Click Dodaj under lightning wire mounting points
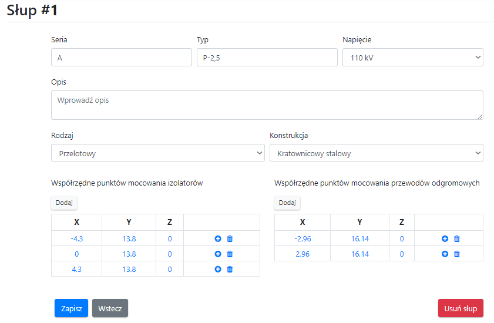Screen dimensions: 494x323 coord(287,203)
